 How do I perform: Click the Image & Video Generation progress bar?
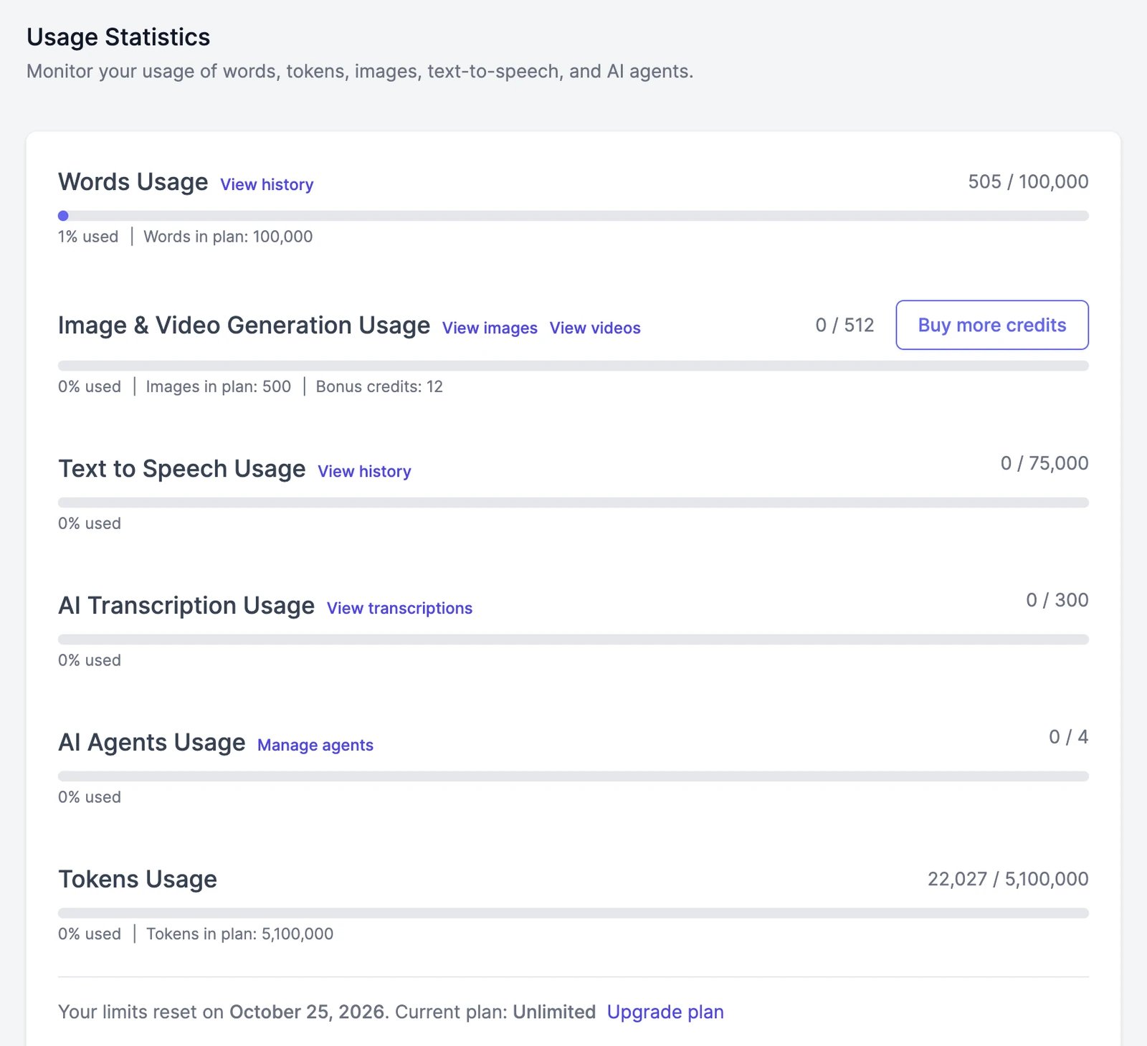point(573,366)
